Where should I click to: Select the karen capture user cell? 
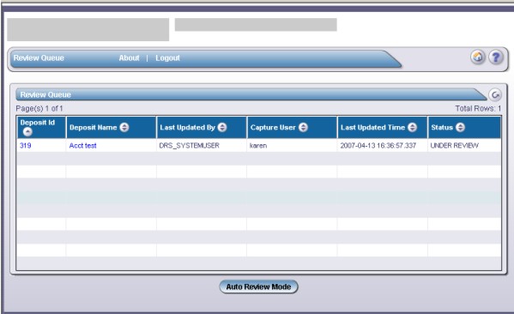292,146
